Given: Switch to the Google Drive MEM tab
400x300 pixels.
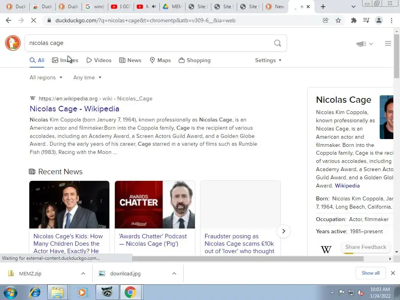Looking at the screenshot, I should (x=172, y=7).
